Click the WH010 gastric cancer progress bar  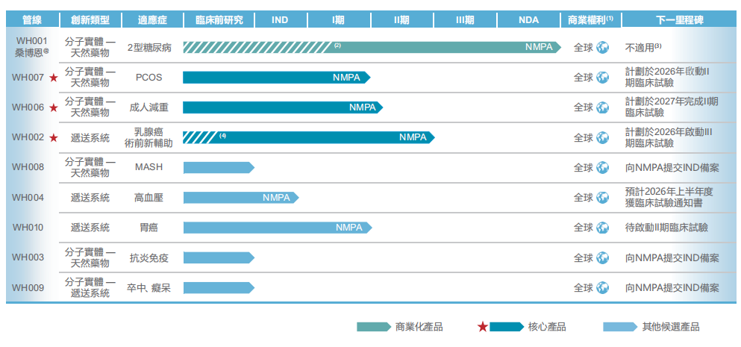(278, 228)
